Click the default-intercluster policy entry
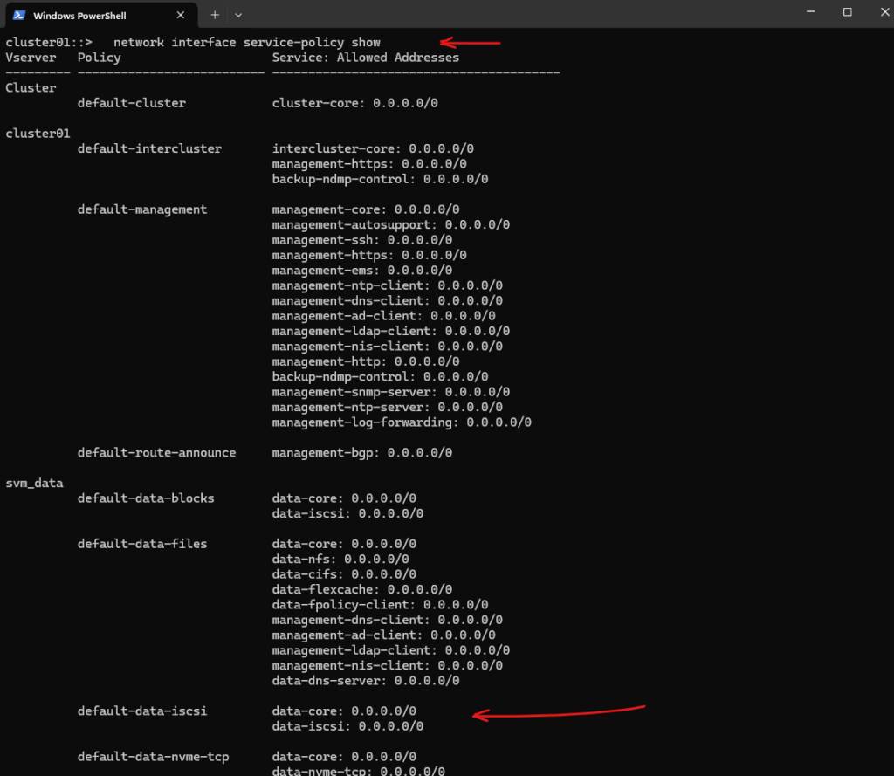The width and height of the screenshot is (894, 776). [x=149, y=148]
